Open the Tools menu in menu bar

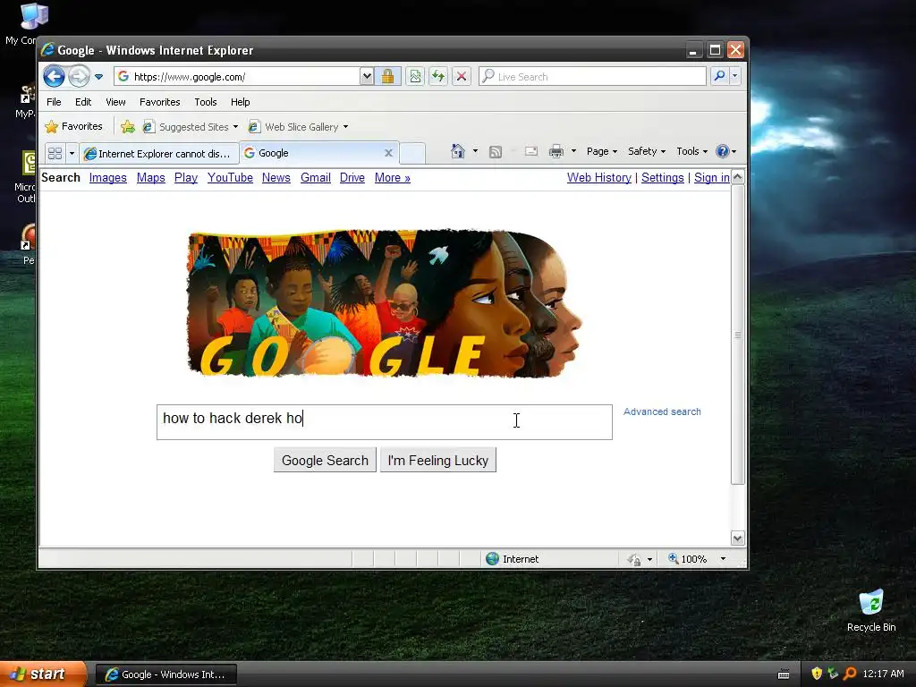tap(206, 102)
